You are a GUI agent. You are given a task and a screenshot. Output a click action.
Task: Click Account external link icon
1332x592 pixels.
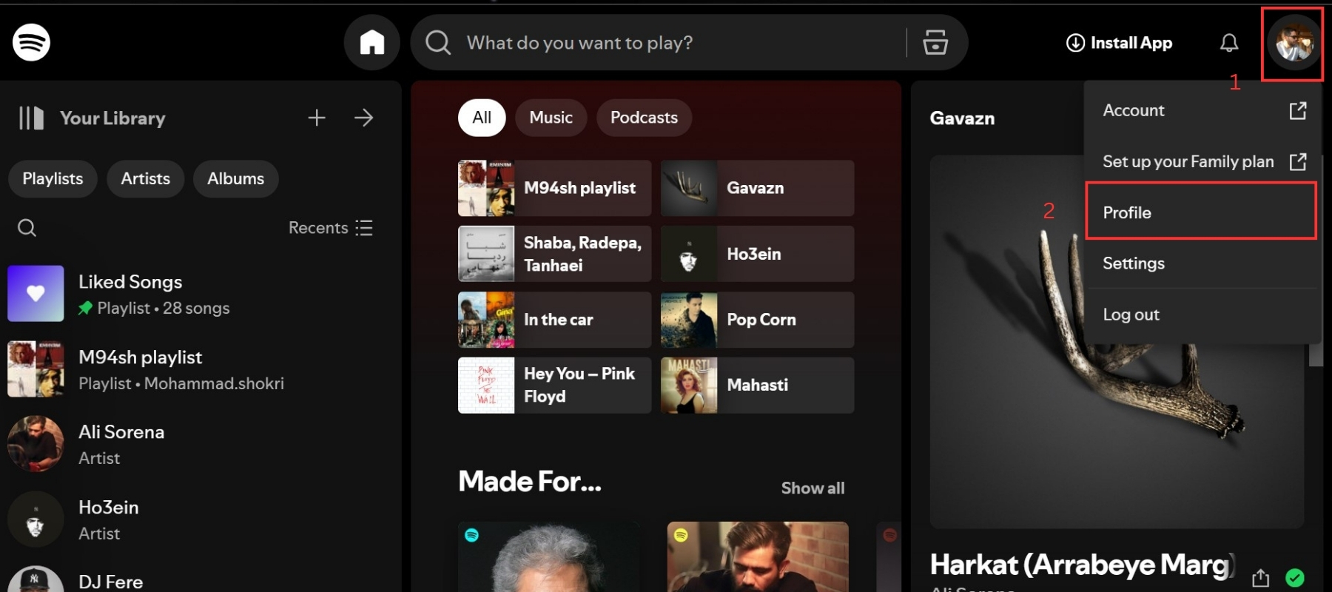tap(1298, 110)
